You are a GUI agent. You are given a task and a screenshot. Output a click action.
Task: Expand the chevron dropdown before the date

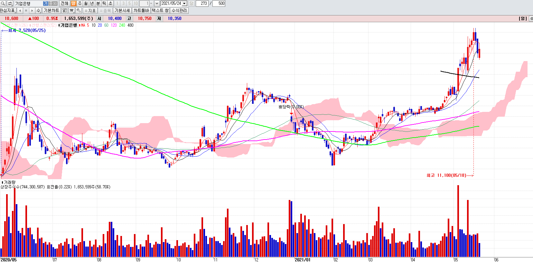pos(157,4)
